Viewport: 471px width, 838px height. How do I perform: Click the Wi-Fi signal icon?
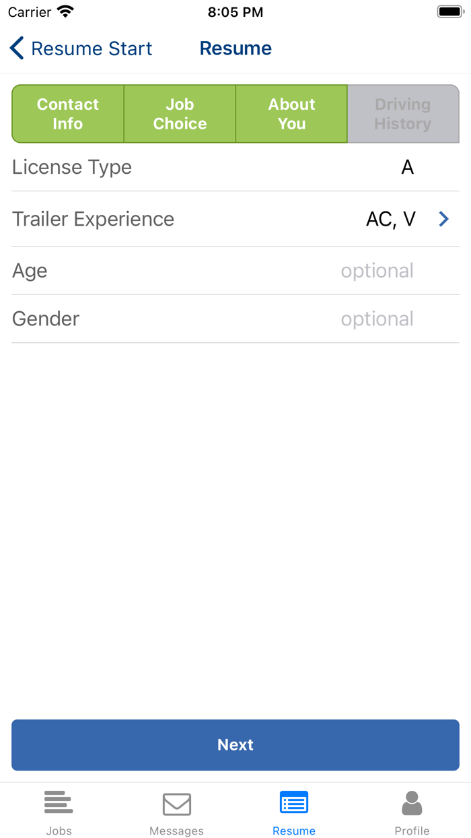click(64, 11)
